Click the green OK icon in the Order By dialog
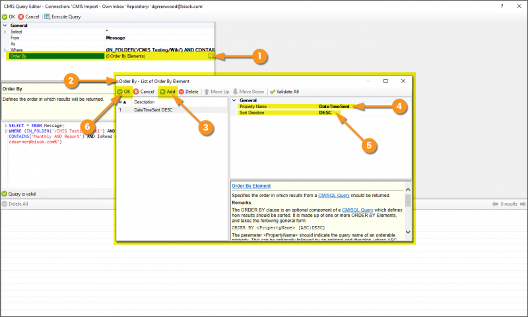The image size is (528, 317). 120,92
